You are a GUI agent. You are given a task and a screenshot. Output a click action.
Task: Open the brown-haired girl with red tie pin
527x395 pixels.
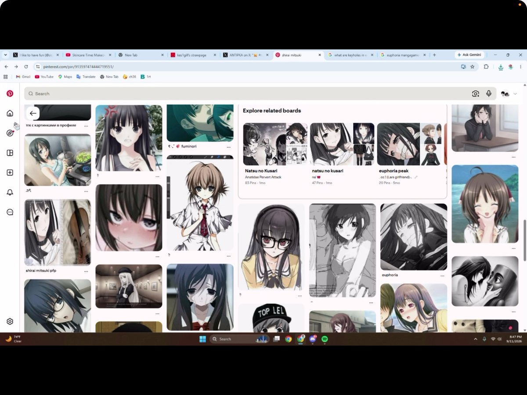[200, 203]
